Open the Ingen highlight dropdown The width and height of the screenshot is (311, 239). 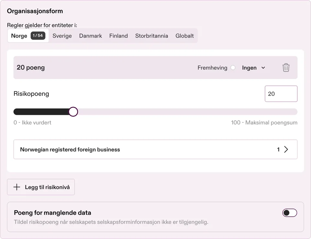[x=253, y=68]
